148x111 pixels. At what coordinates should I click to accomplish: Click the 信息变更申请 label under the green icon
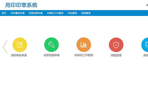tap(52, 55)
